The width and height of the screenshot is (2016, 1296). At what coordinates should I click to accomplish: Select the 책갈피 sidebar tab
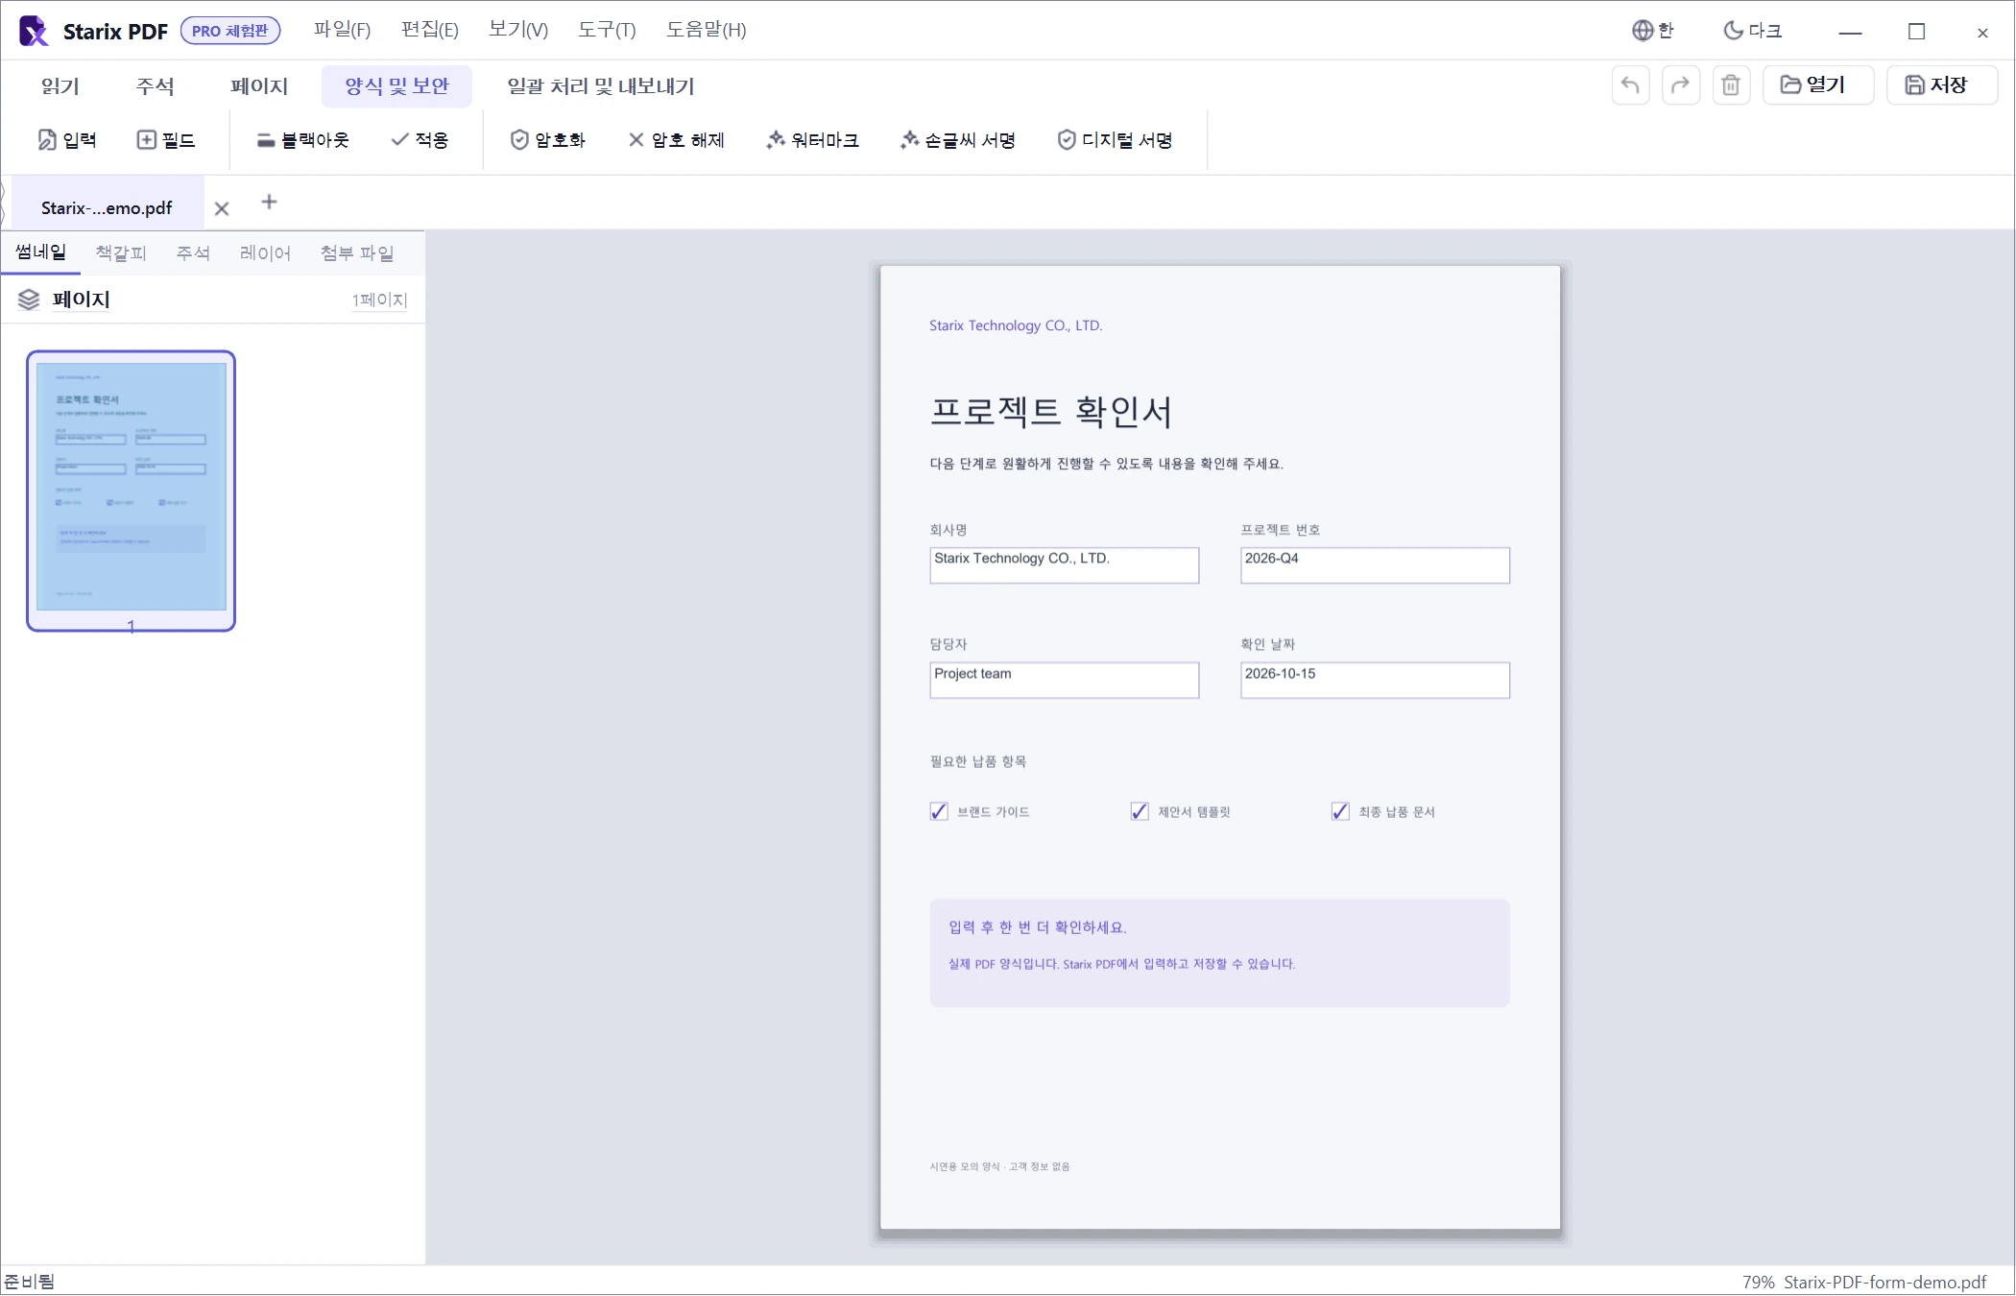[x=121, y=252]
